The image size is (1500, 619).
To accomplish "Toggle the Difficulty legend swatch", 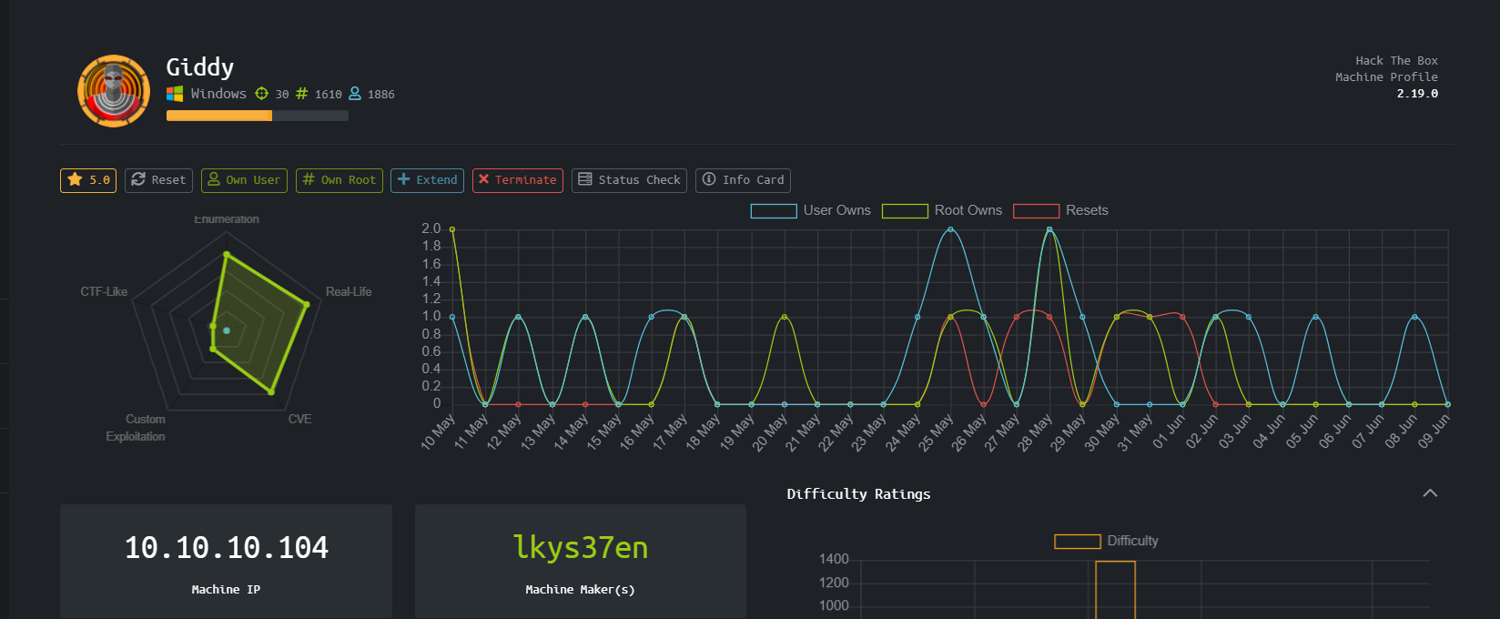I will coord(1078,542).
